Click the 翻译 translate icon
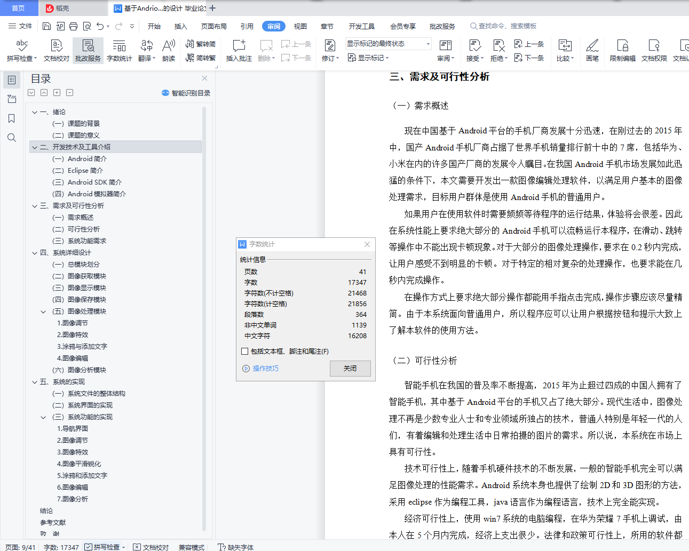This screenshot has width=689, height=551. click(x=147, y=46)
